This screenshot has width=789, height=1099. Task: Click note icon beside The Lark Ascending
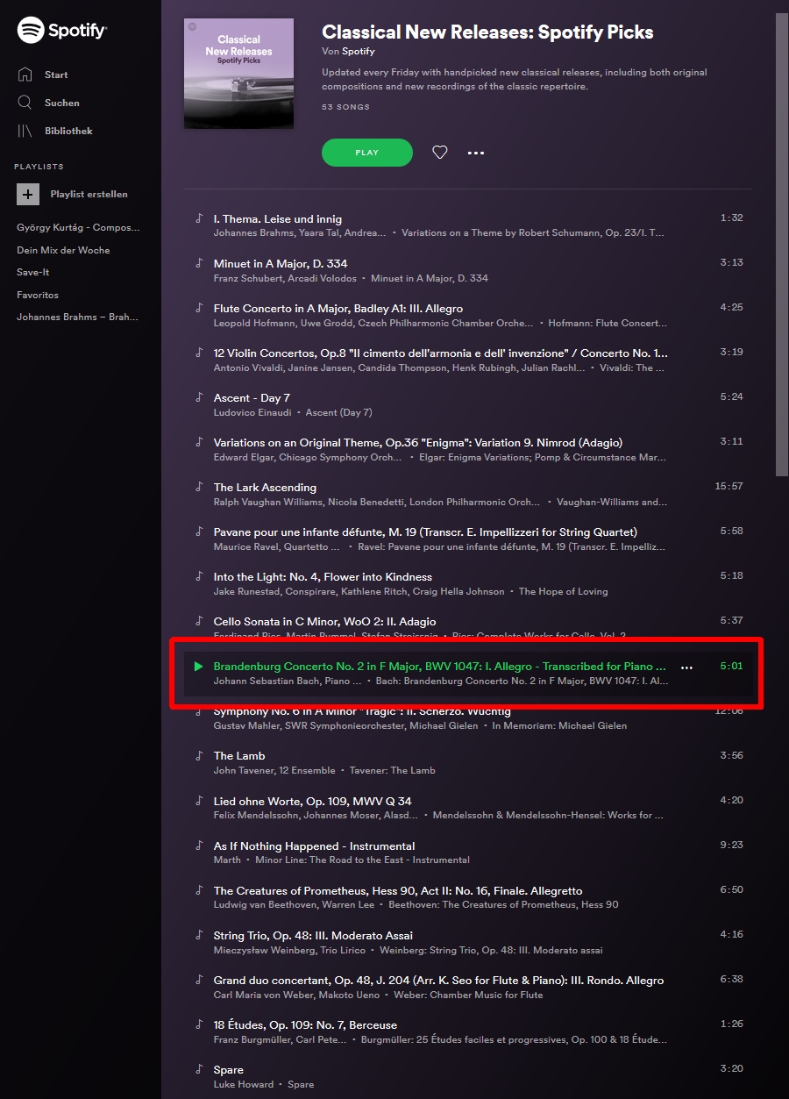199,488
